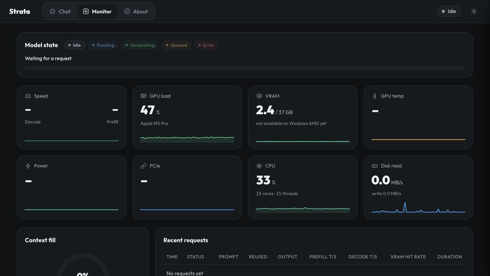Click the About info icon
The height and width of the screenshot is (276, 490).
(x=127, y=11)
